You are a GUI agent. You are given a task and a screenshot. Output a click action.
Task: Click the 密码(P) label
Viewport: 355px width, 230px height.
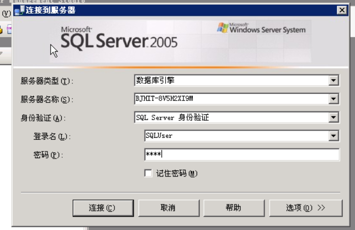point(48,155)
